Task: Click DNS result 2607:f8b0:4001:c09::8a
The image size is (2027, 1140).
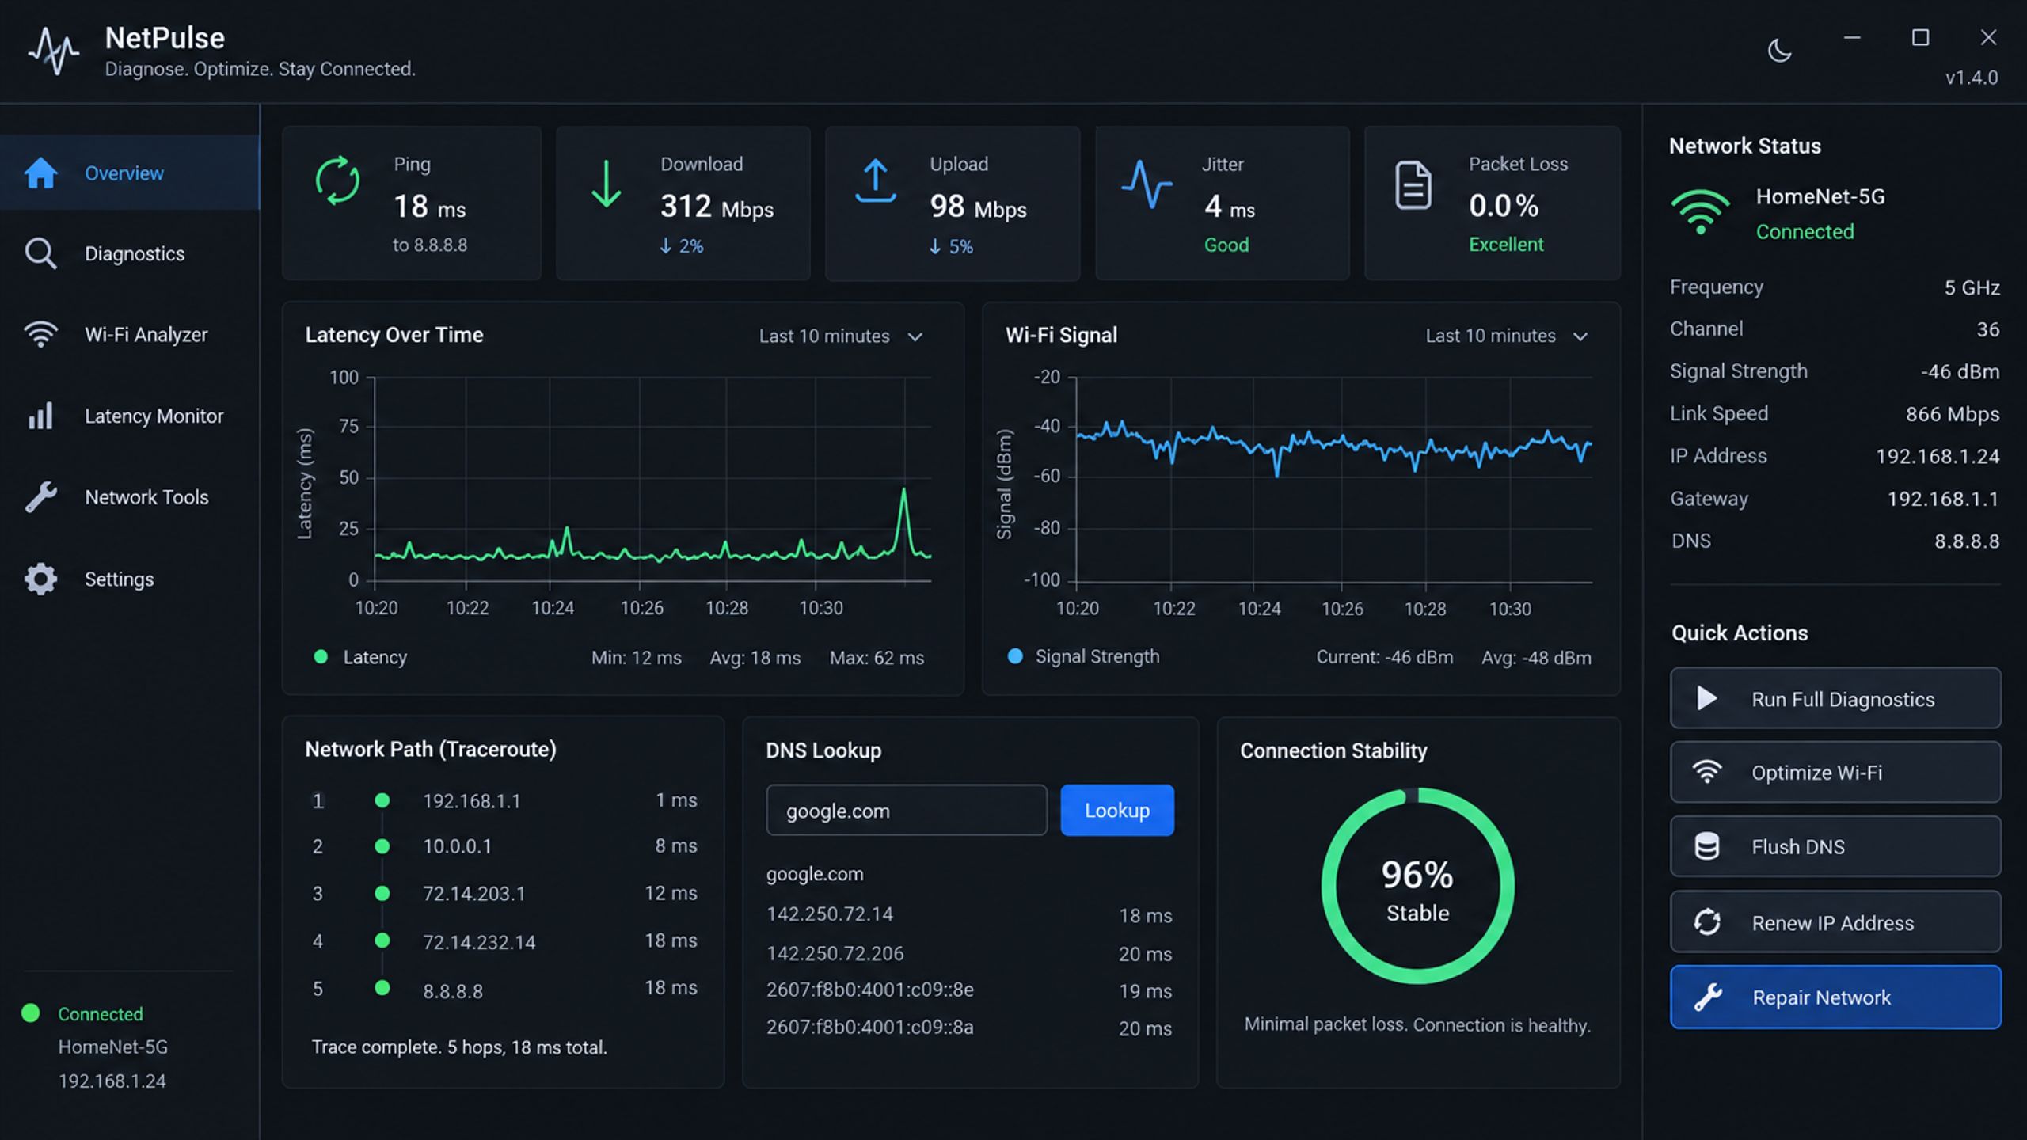Action: click(969, 1028)
